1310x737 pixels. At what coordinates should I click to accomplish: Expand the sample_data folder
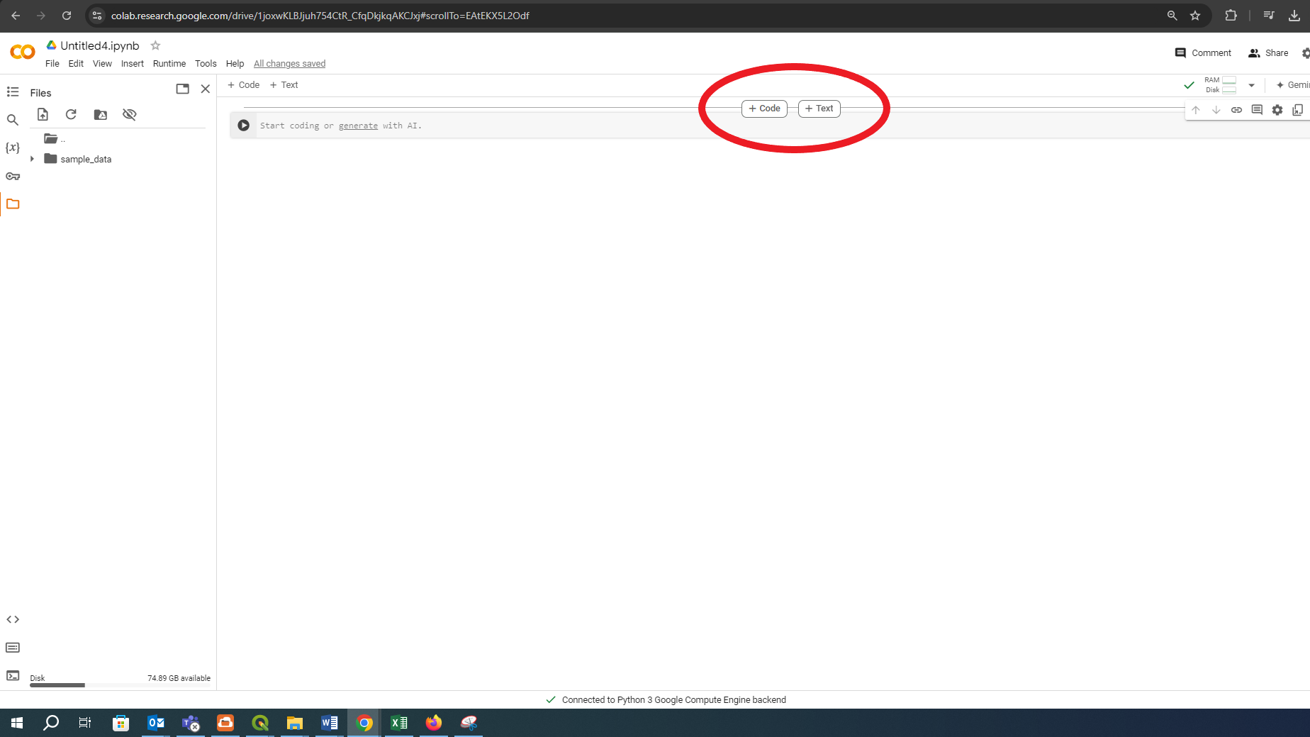pyautogui.click(x=32, y=159)
